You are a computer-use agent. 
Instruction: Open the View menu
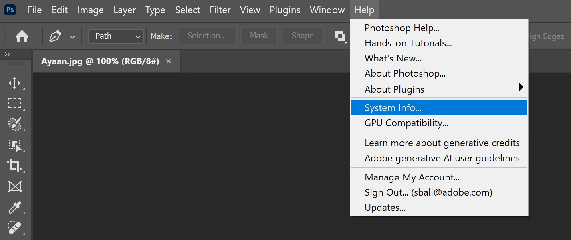[250, 10]
